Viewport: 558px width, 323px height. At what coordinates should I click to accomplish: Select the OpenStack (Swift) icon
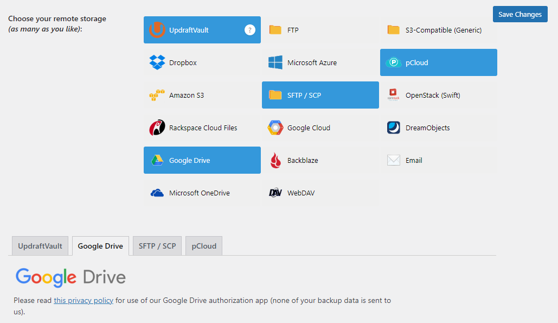coord(393,95)
